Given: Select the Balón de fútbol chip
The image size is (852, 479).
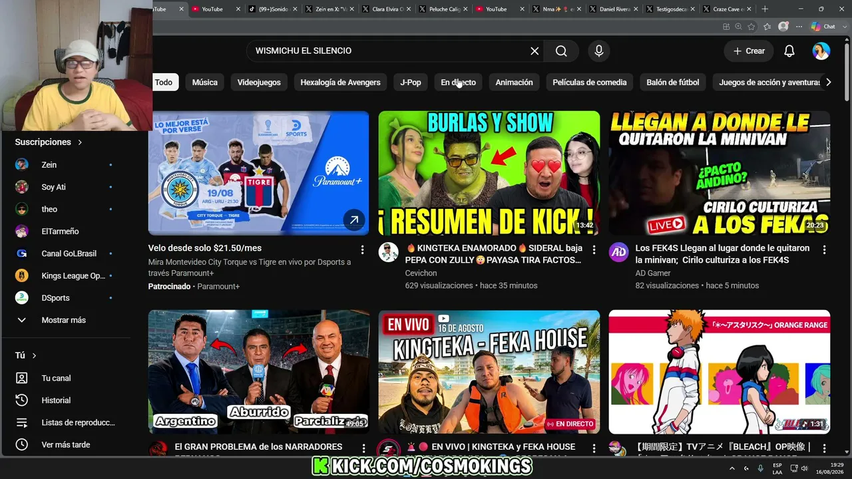Looking at the screenshot, I should (x=673, y=82).
